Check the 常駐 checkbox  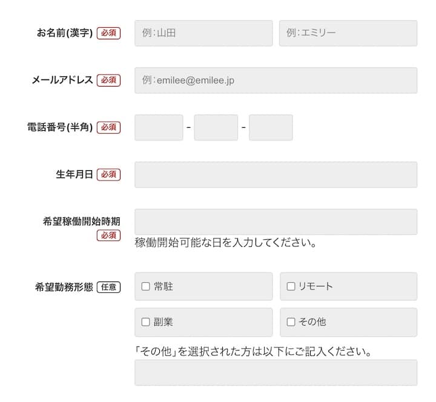(145, 286)
